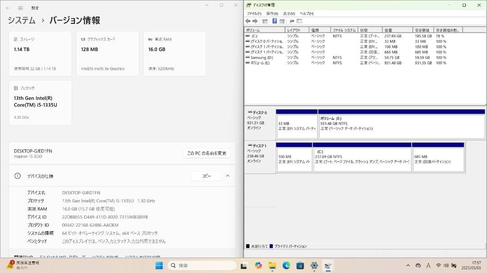The height and width of the screenshot is (273, 487).
Task: Open the 表示(V) menu
Action: coord(290,13)
